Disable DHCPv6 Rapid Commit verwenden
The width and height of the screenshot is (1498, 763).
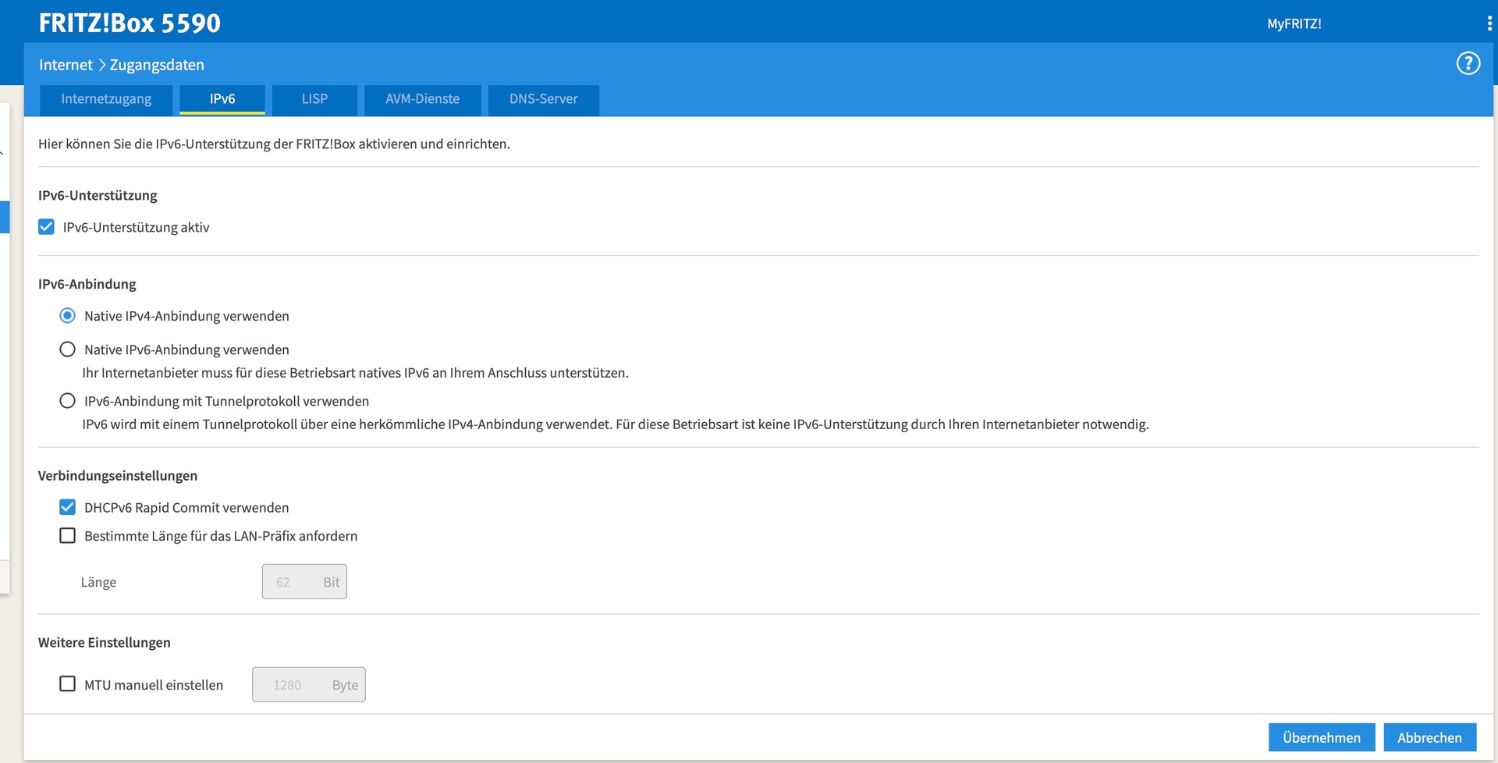[68, 507]
